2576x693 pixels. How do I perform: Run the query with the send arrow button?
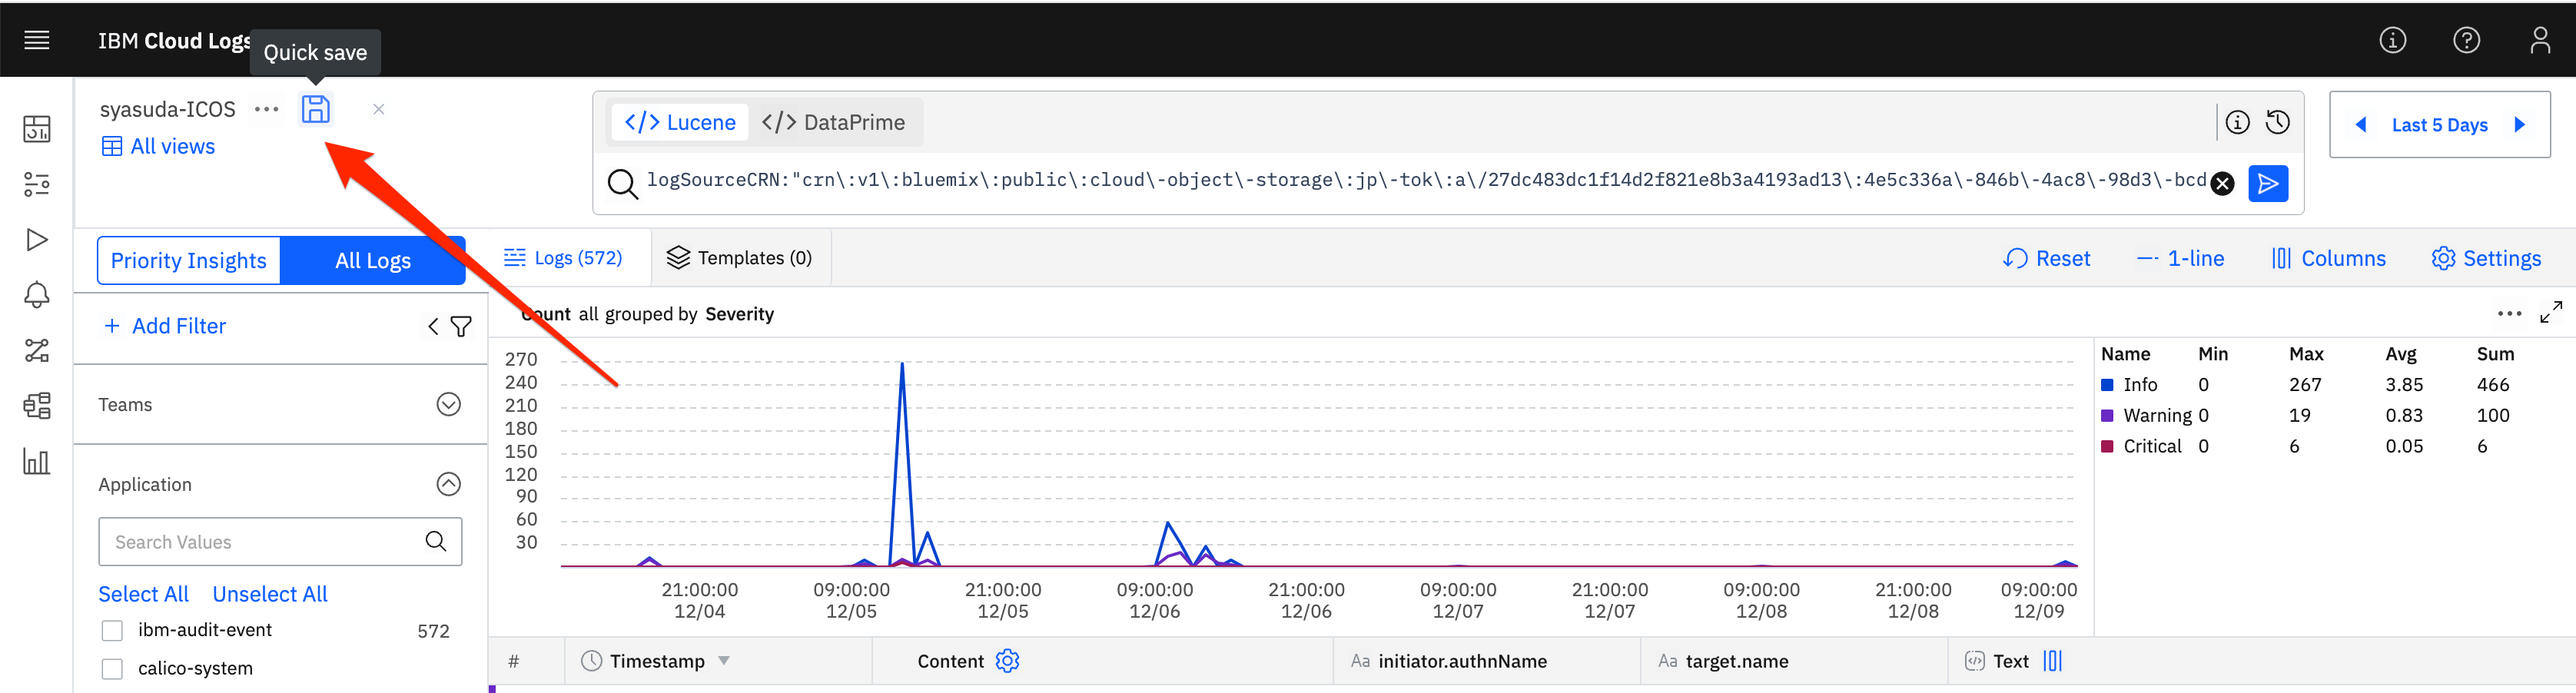(2268, 183)
